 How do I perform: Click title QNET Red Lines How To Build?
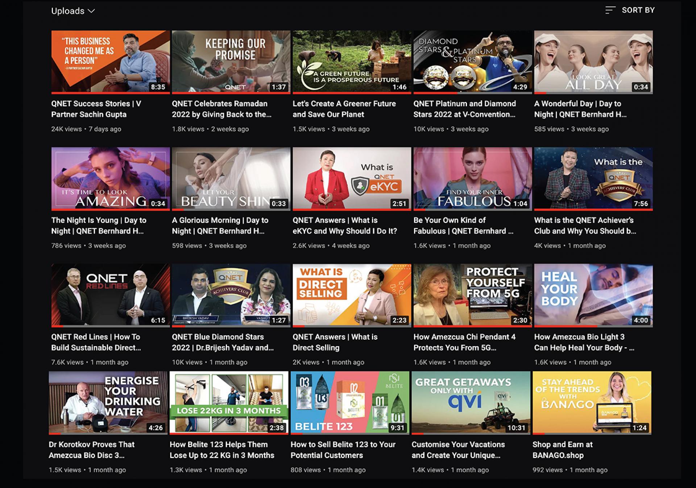[96, 342]
